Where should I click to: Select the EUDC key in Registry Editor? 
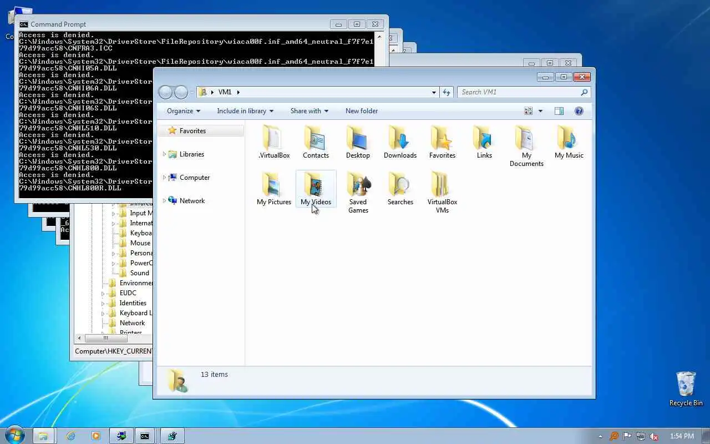coord(128,293)
